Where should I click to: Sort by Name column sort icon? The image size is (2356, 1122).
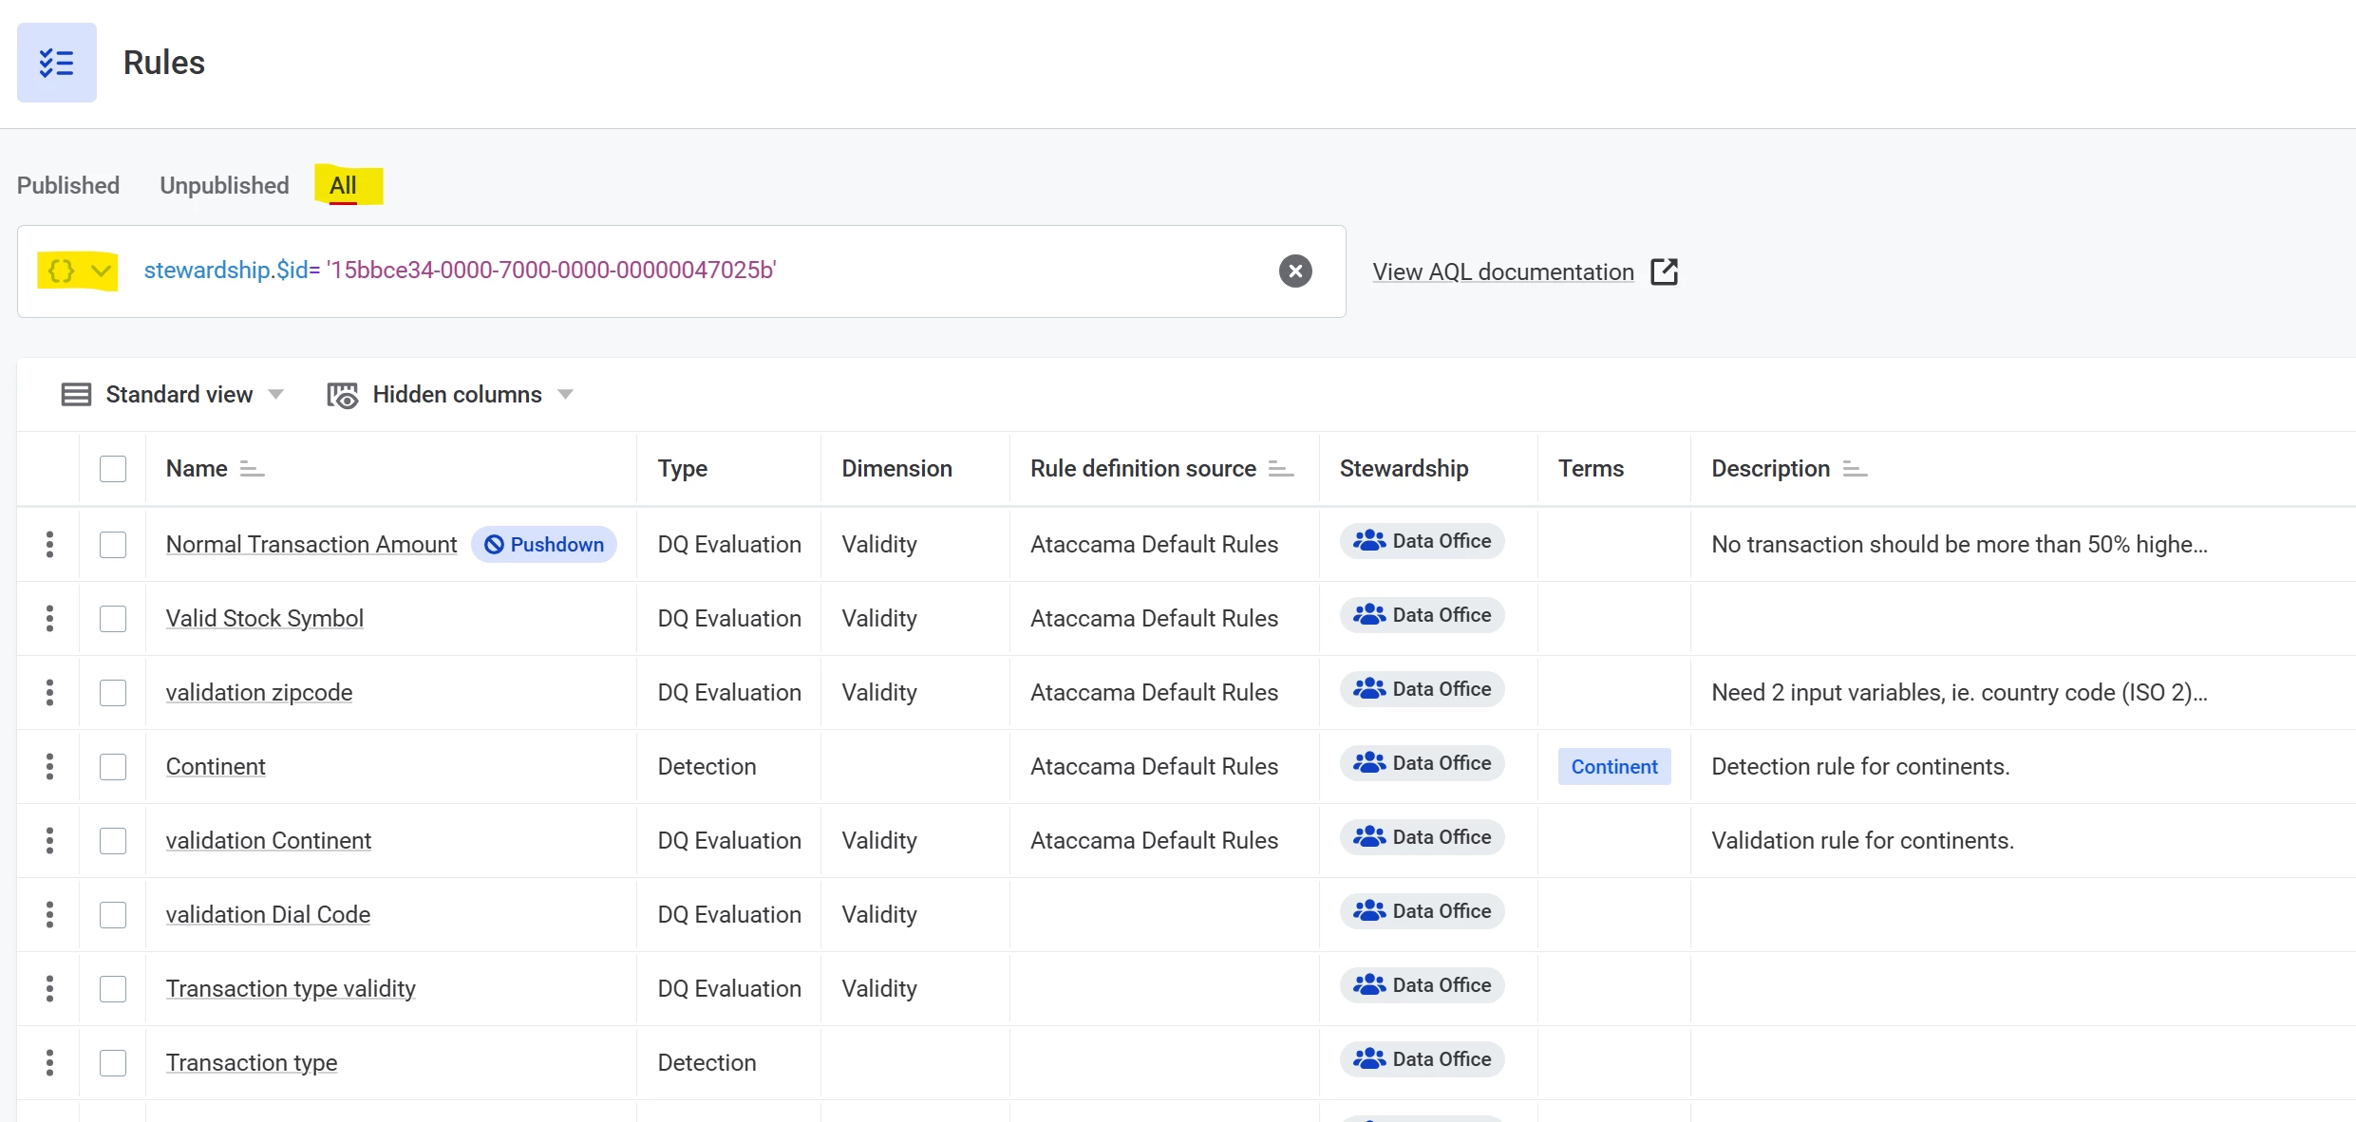tap(252, 469)
